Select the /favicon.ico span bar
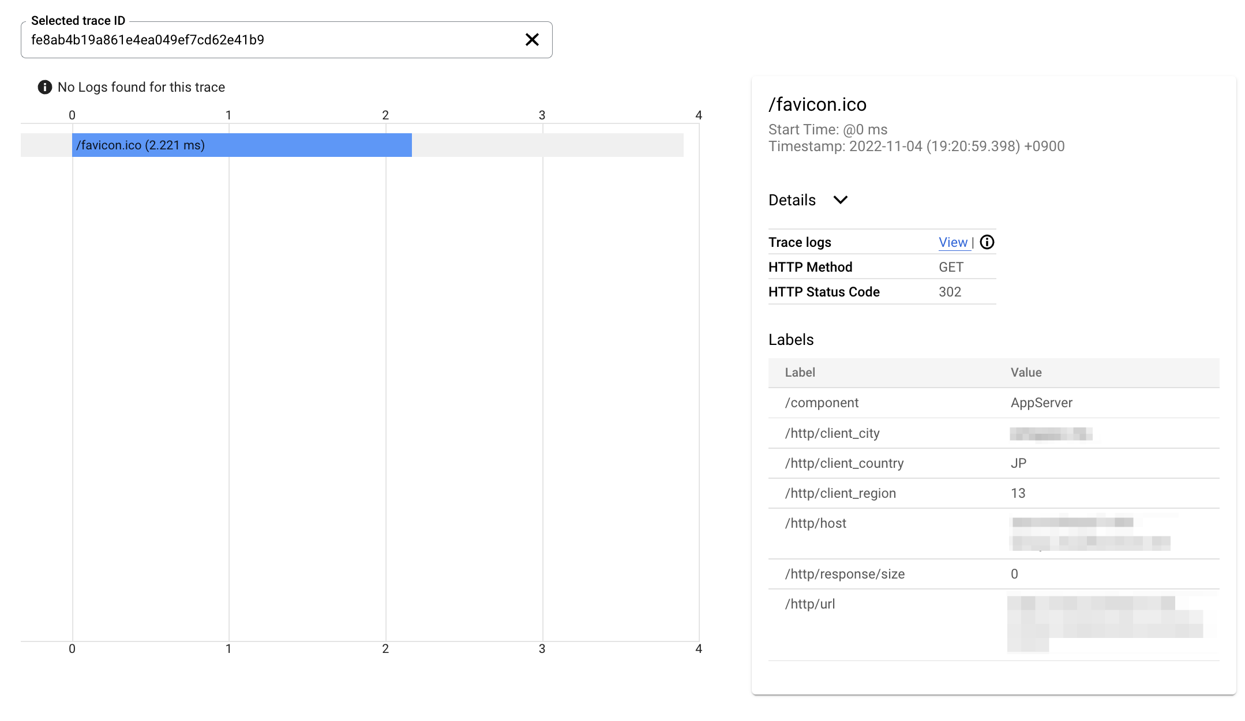The width and height of the screenshot is (1245, 721). pyautogui.click(x=242, y=145)
